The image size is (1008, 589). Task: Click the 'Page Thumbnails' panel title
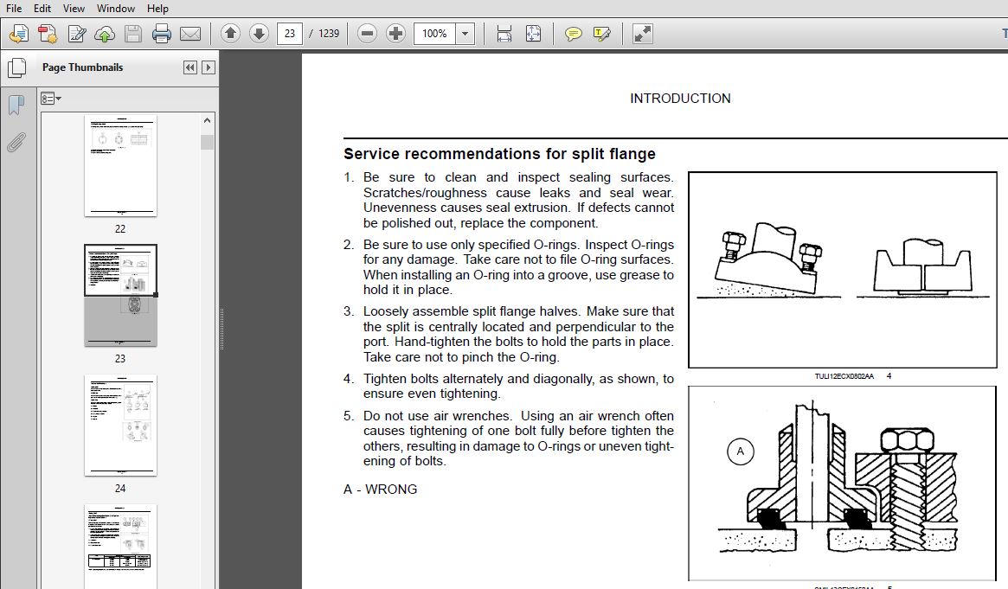(82, 67)
